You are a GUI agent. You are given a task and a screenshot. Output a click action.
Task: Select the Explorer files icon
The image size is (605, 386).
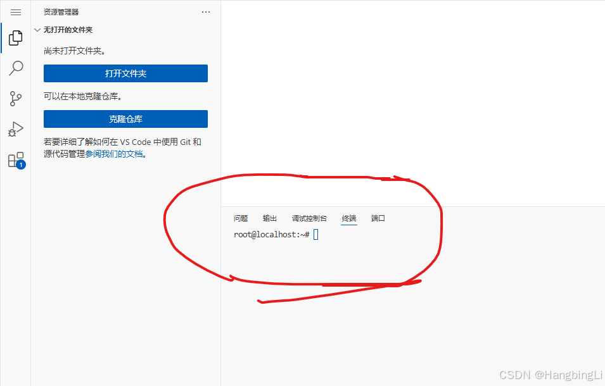[16, 38]
